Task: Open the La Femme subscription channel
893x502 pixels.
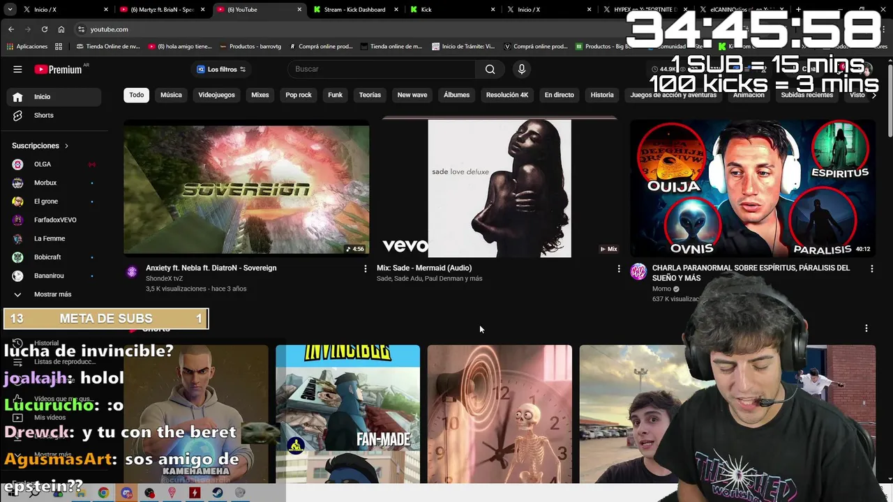Action: [54, 238]
